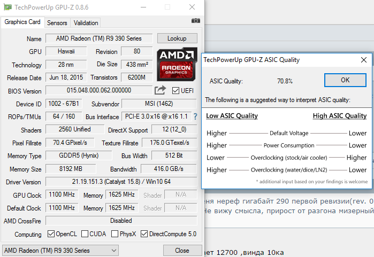The width and height of the screenshot is (374, 257).
Task: Toggle the UEFI checkbox
Action: click(x=175, y=90)
